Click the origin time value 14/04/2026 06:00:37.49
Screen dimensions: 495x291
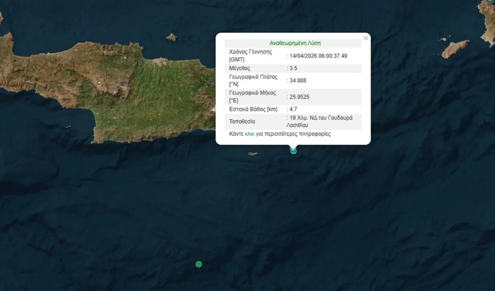coord(318,56)
